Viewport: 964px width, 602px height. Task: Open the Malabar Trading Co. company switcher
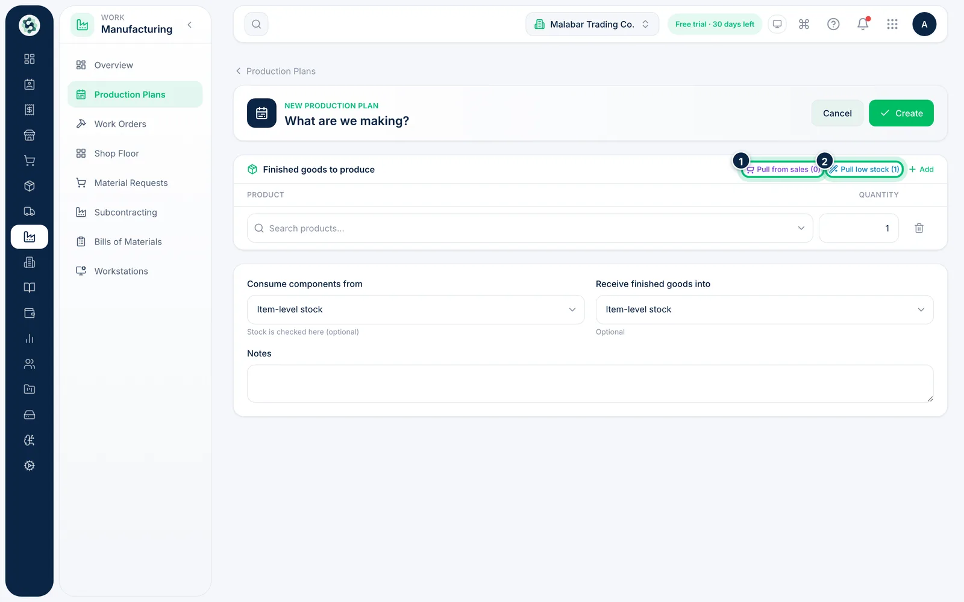pyautogui.click(x=592, y=24)
